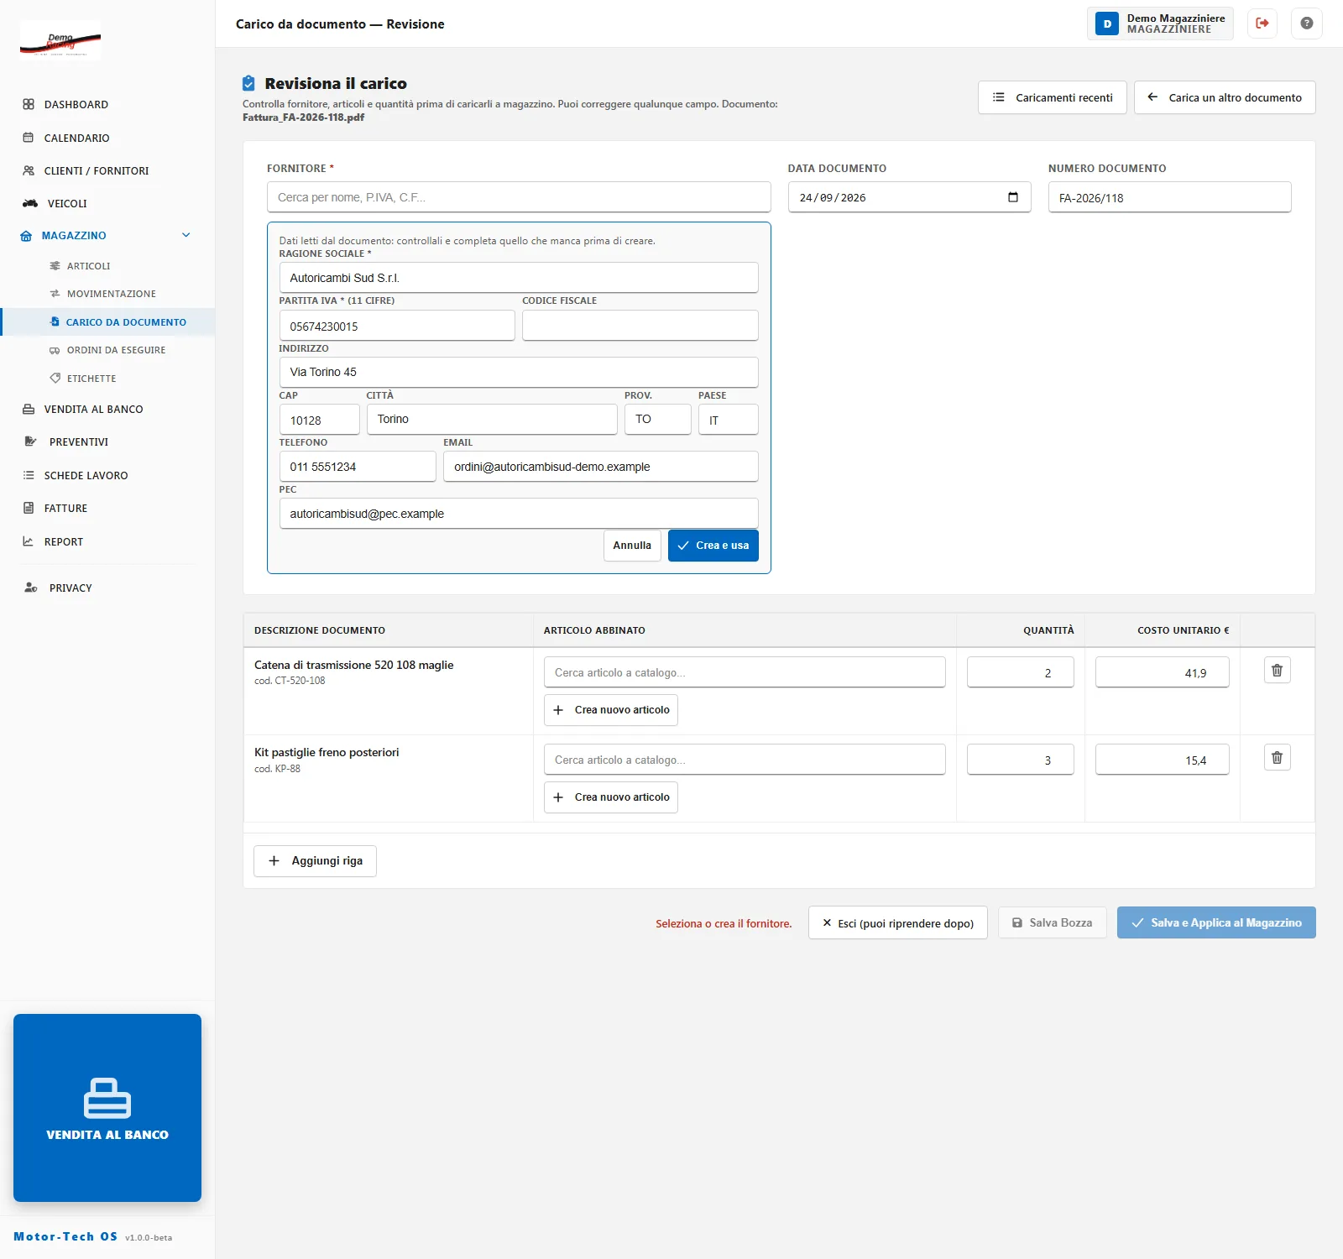Click the user avatar D badge
Image resolution: width=1343 pixels, height=1259 pixels.
click(x=1107, y=24)
